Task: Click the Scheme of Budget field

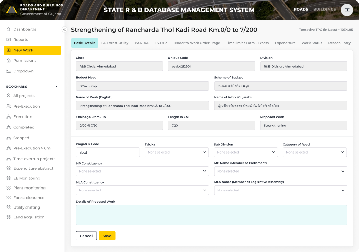Action: tap(281, 86)
